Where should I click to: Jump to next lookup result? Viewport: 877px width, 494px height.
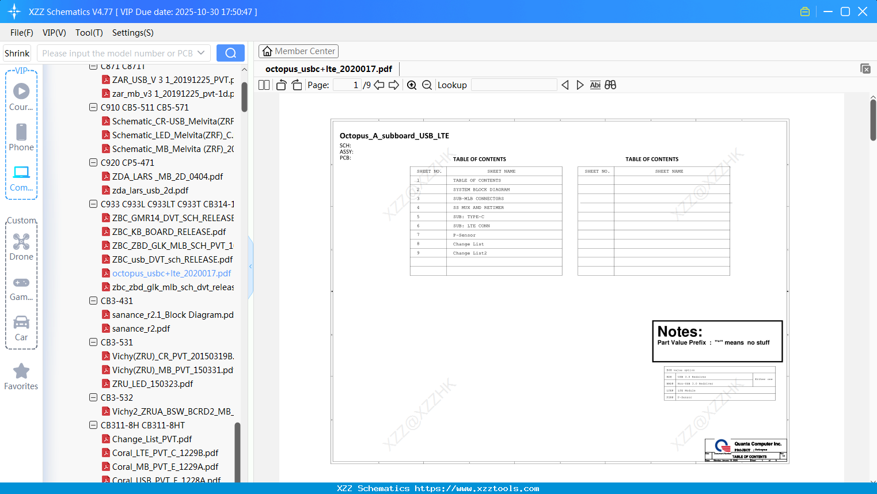(x=580, y=85)
